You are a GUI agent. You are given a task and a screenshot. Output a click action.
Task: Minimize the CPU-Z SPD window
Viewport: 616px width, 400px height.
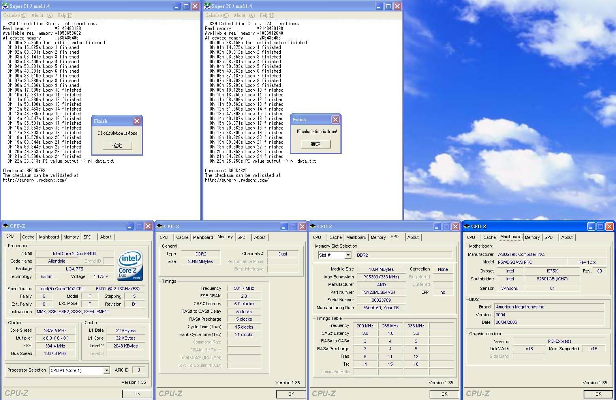click(x=437, y=226)
